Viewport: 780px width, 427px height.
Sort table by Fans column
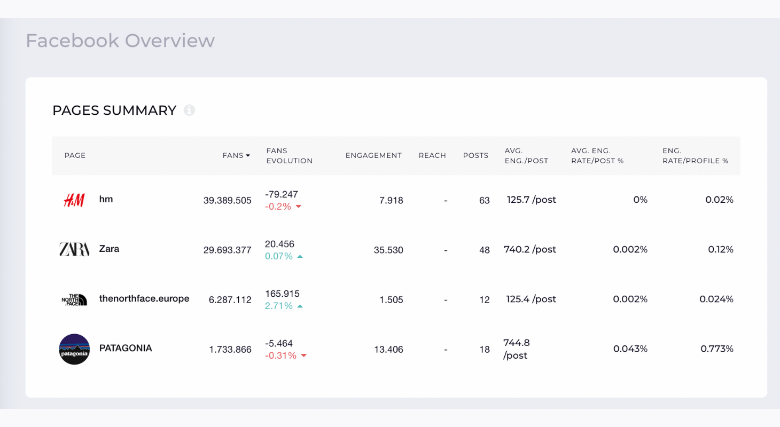pyautogui.click(x=237, y=155)
